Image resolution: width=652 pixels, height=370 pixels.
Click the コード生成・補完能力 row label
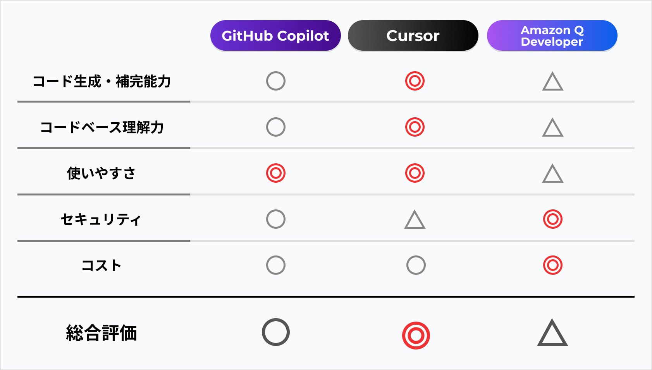(102, 82)
